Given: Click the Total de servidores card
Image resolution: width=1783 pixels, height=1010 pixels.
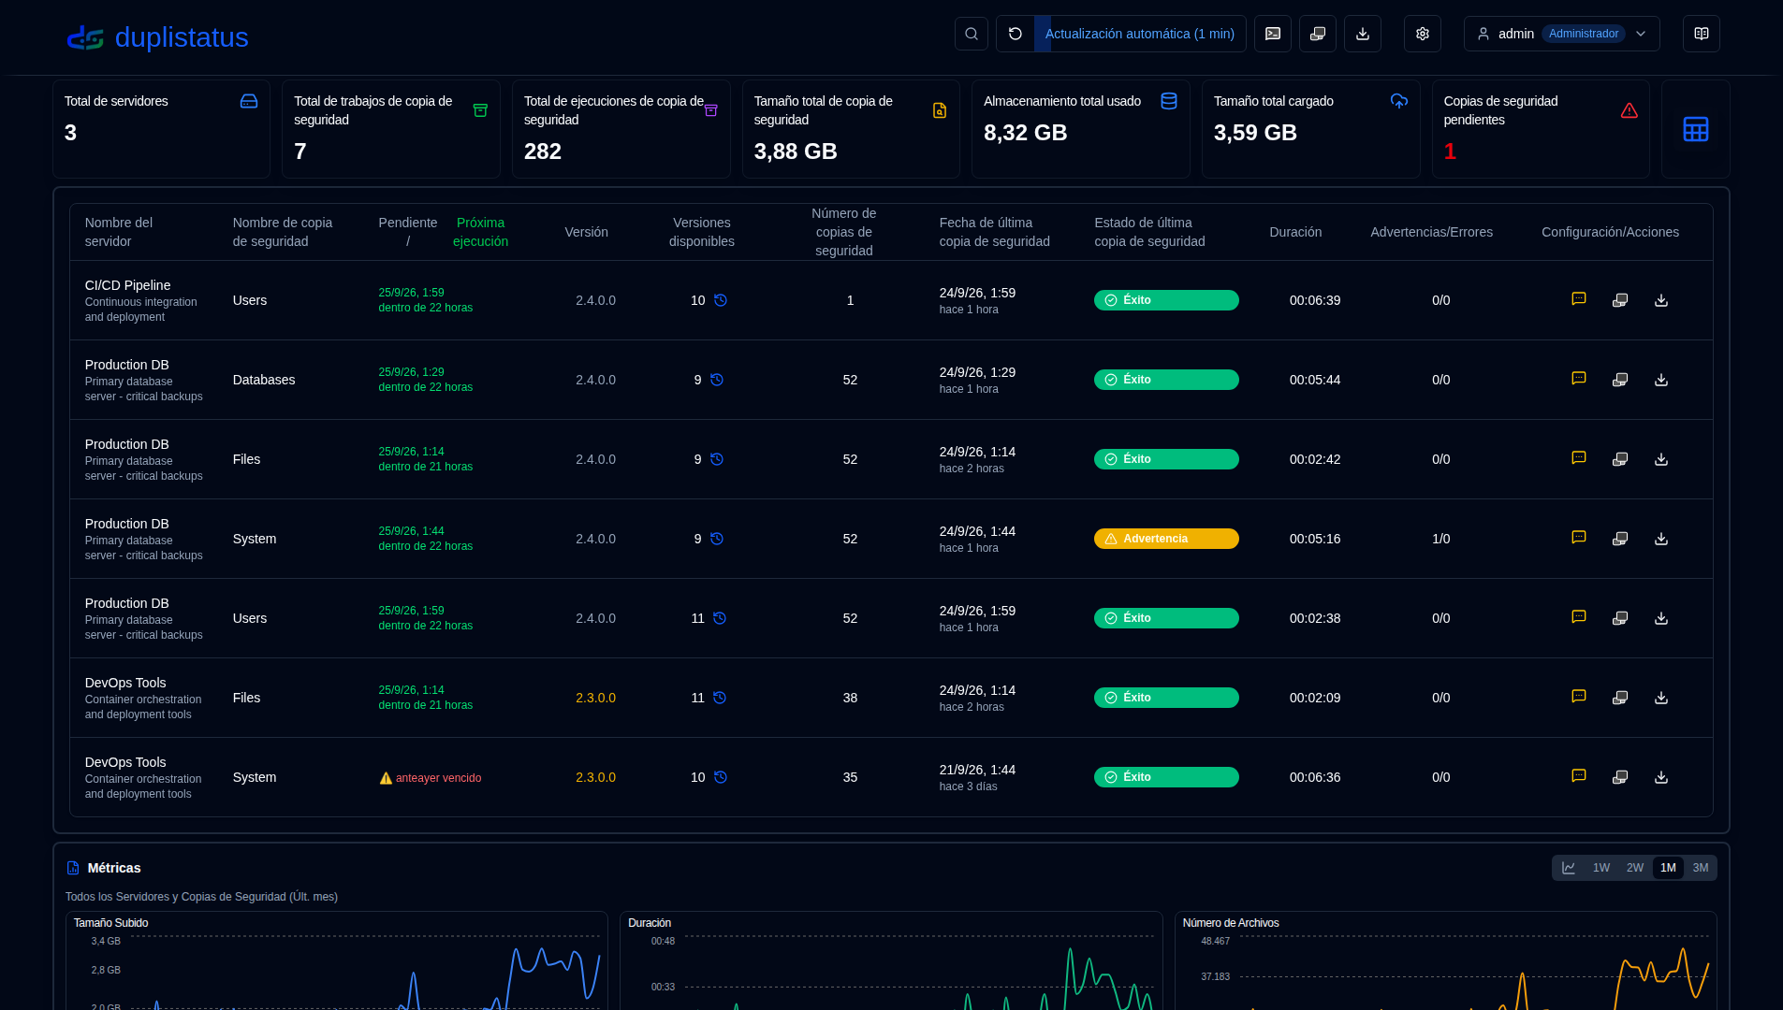Looking at the screenshot, I should click(x=161, y=129).
